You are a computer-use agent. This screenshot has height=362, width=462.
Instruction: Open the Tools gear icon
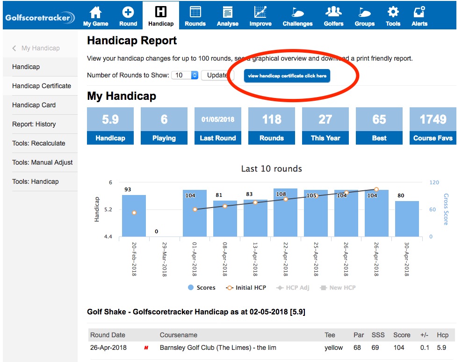coord(393,13)
